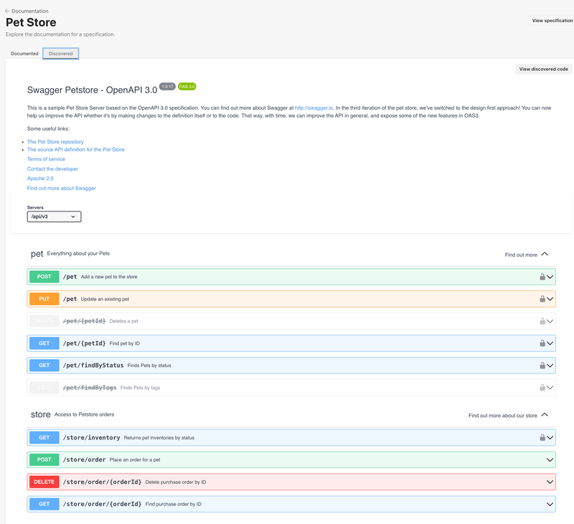
Task: Expand the GET /pet/{petId} chevron
Action: pyautogui.click(x=550, y=343)
